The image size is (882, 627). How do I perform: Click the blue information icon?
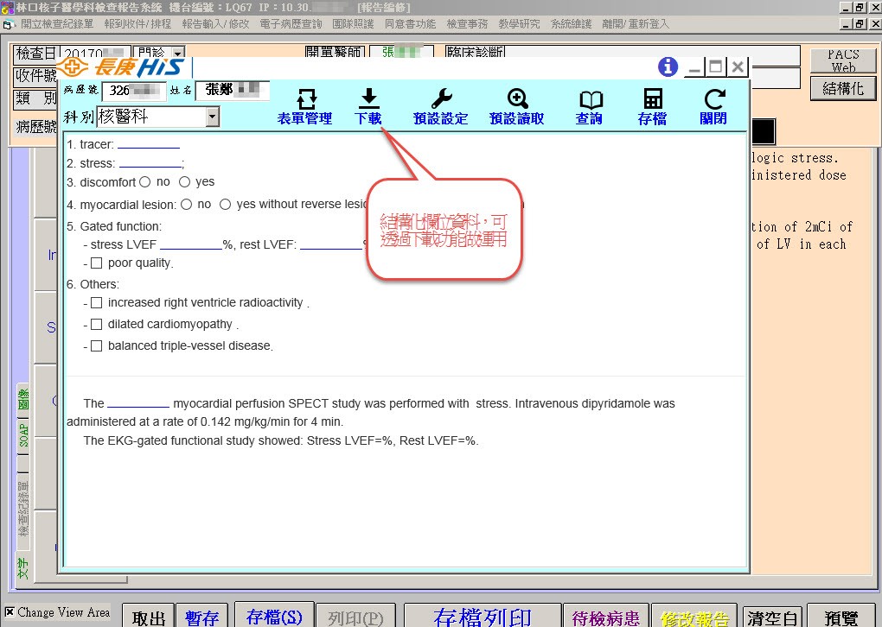click(668, 66)
